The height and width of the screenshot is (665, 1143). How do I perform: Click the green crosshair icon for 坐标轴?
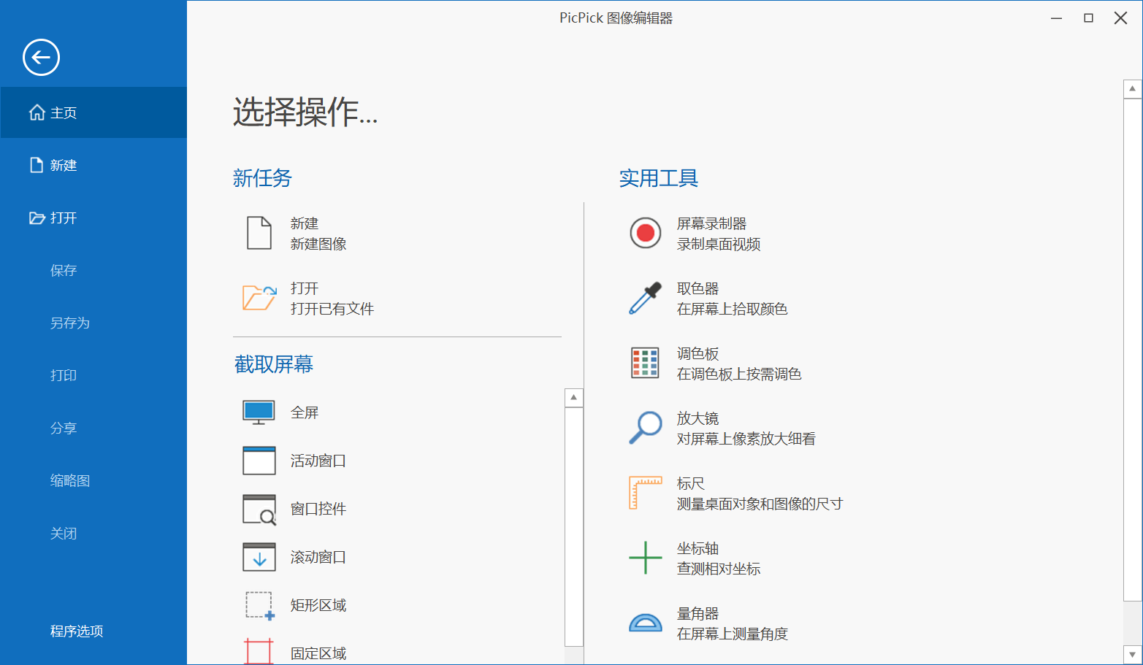pyautogui.click(x=646, y=558)
